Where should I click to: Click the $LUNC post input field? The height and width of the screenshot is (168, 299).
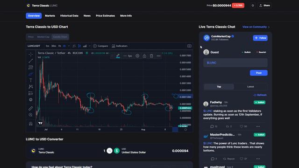[235, 63]
